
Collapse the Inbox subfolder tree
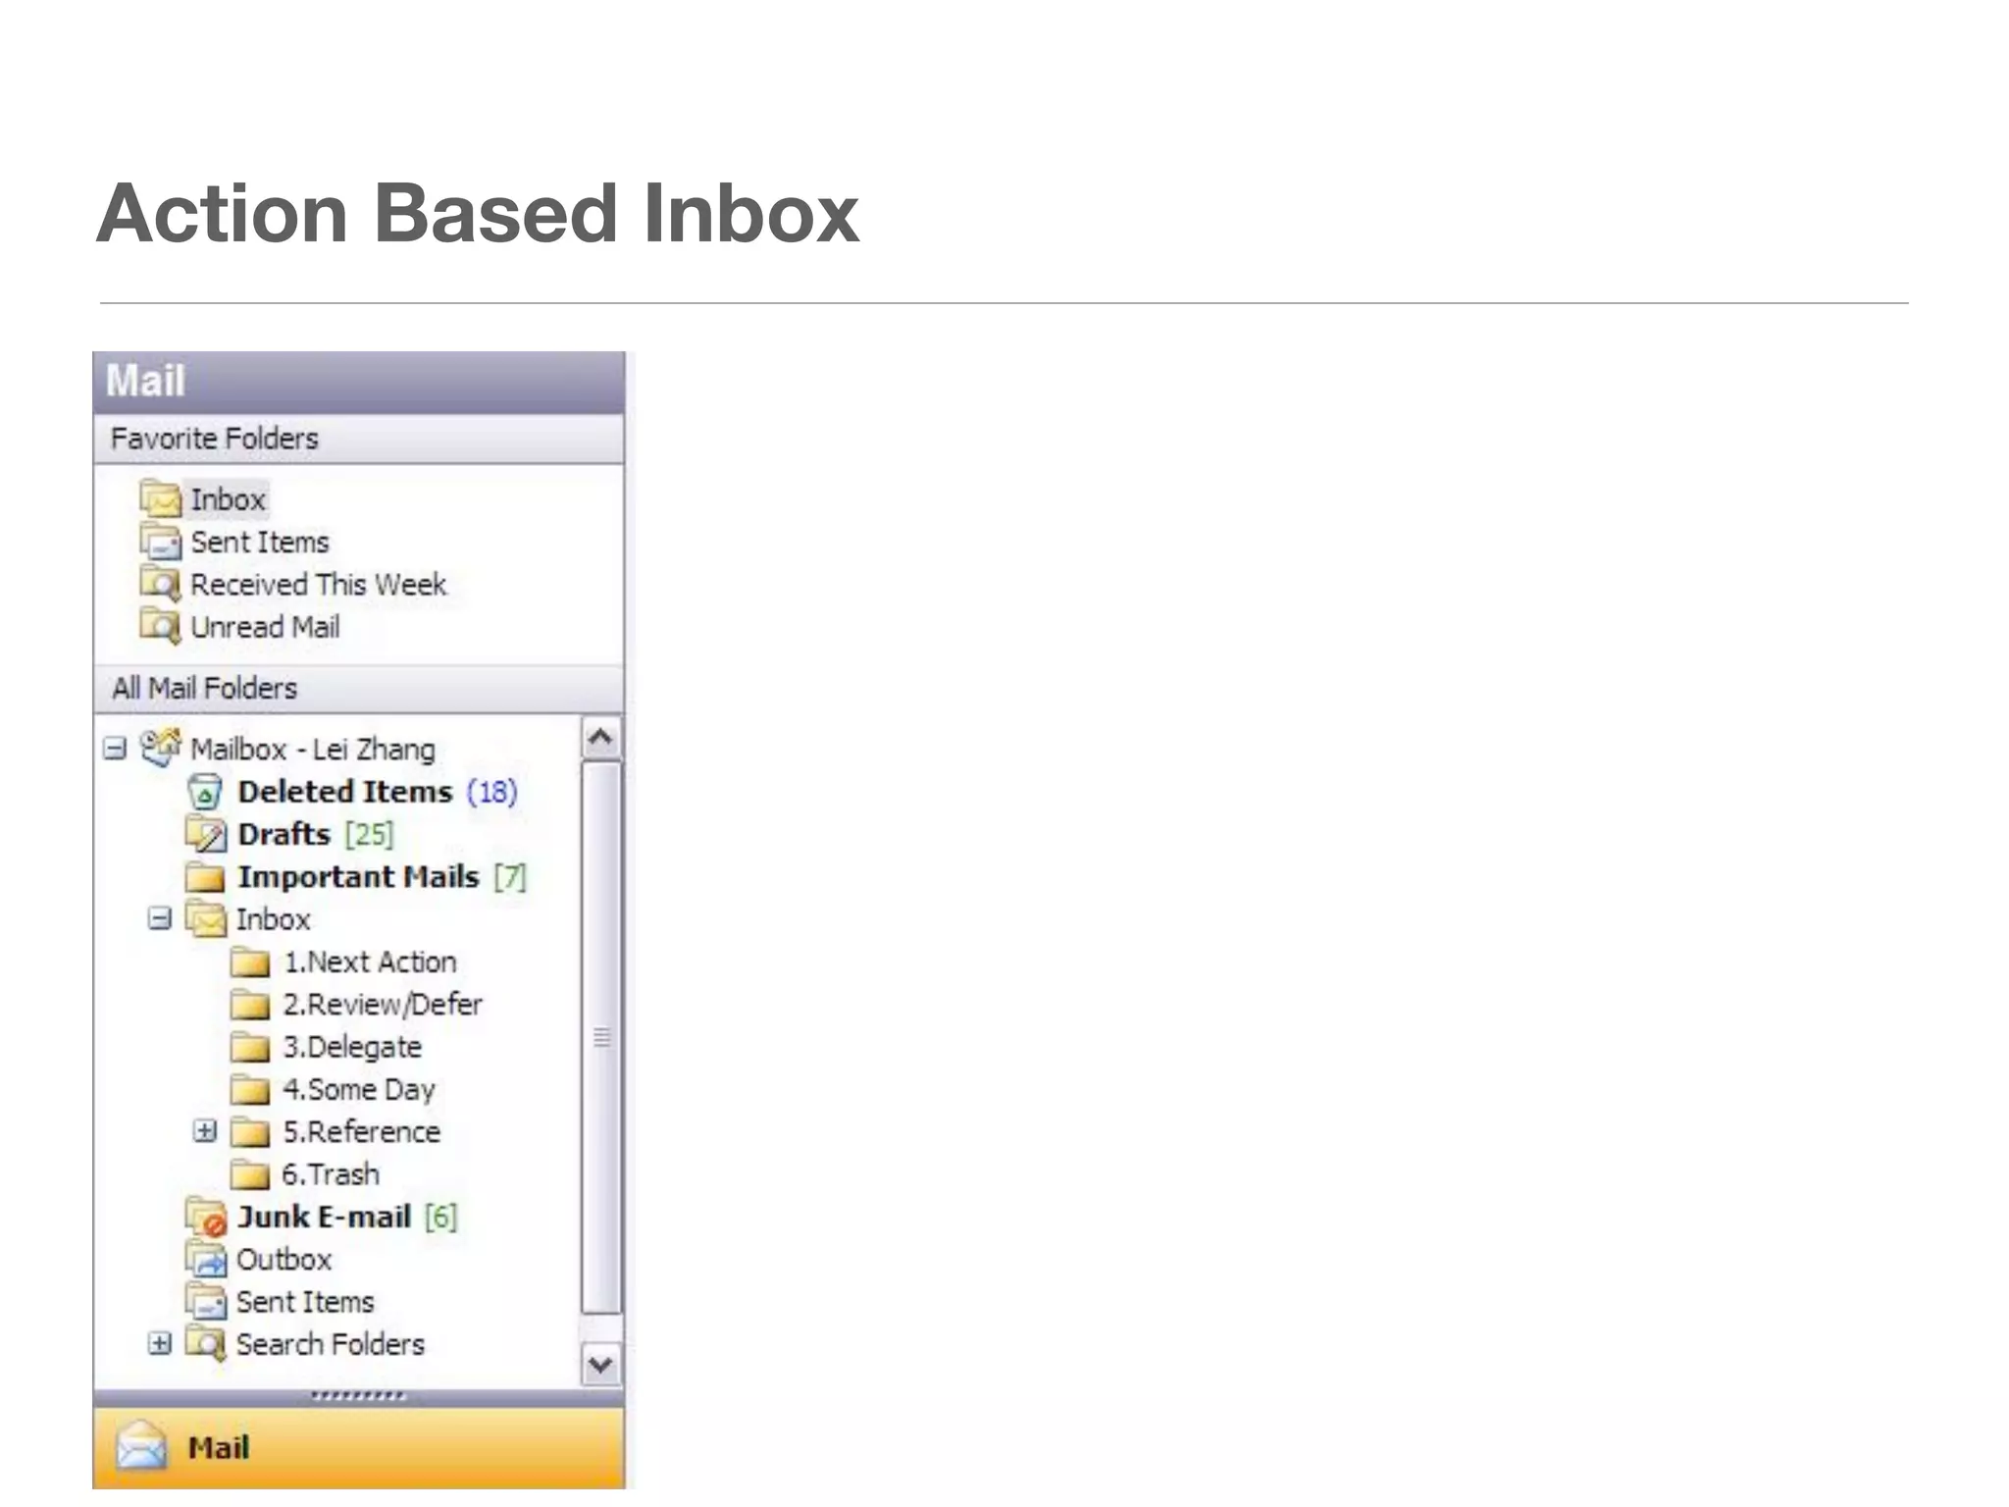[x=160, y=919]
